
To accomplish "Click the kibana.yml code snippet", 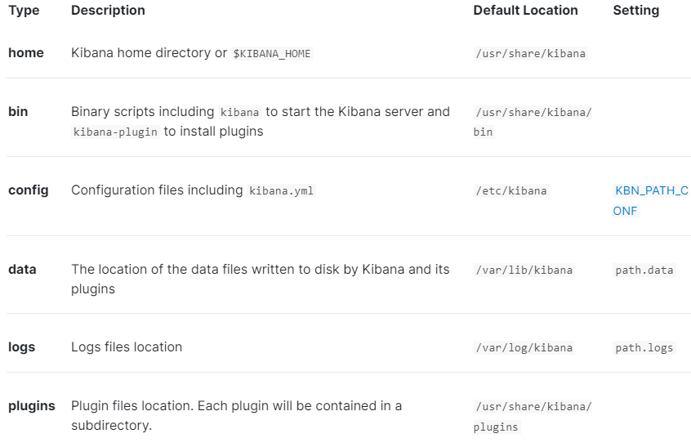I will 281,191.
